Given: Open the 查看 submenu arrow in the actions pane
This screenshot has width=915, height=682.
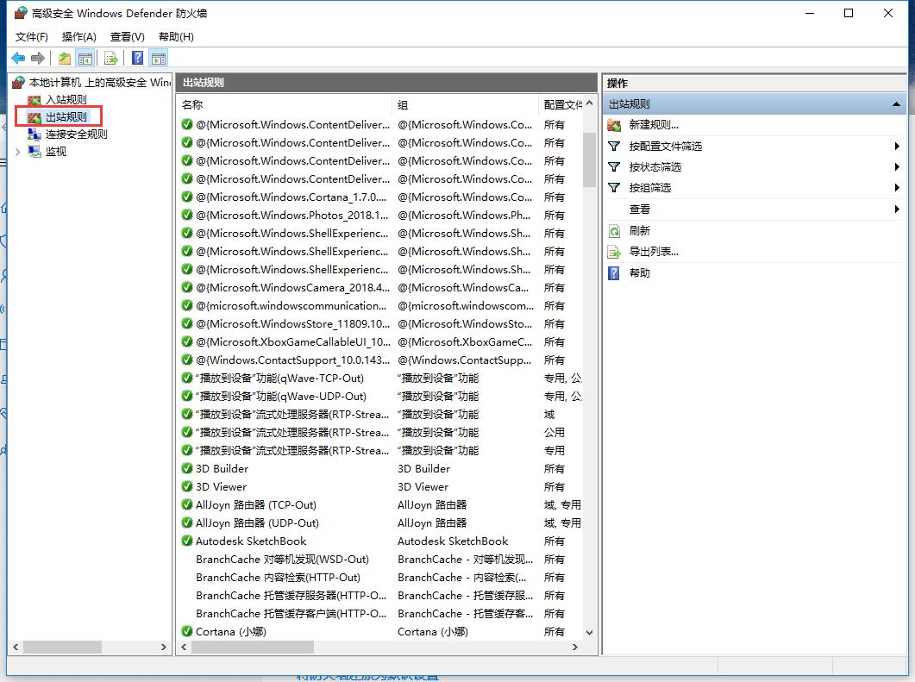Looking at the screenshot, I should 897,209.
